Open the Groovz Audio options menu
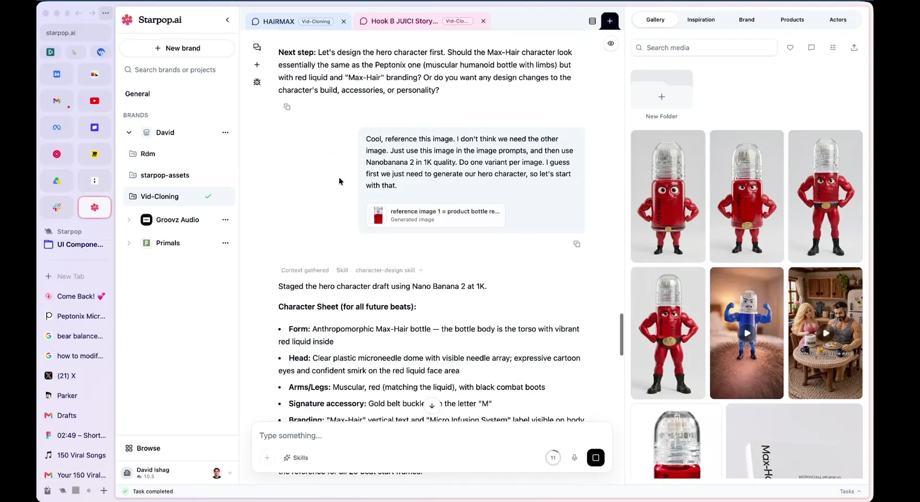 pos(225,220)
